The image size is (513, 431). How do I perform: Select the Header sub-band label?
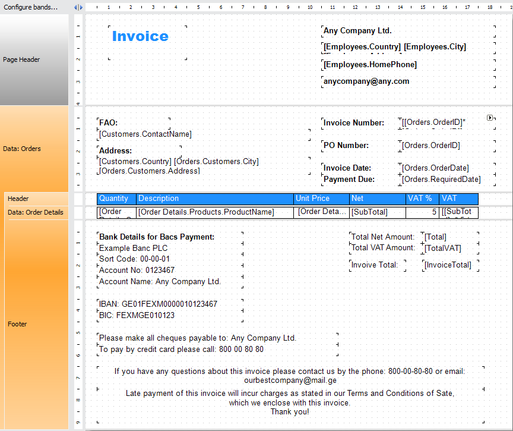[x=18, y=198]
